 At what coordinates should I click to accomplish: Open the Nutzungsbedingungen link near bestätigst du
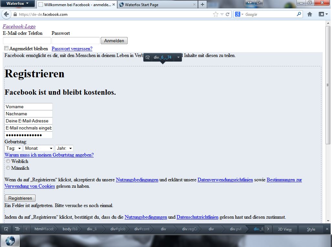[146, 217]
